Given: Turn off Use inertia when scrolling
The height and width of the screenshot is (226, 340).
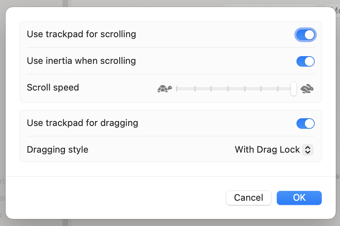Looking at the screenshot, I should tap(305, 61).
